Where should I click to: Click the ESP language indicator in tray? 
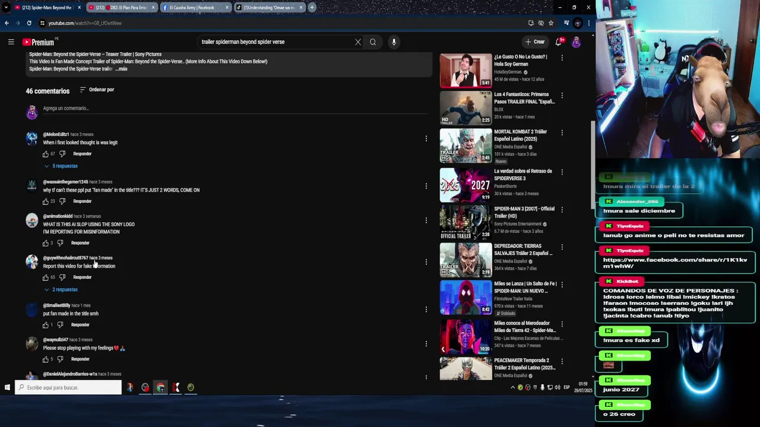point(566,387)
